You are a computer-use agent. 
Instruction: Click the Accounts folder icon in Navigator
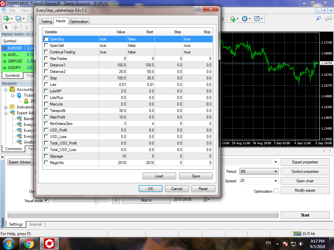(x=12, y=89)
